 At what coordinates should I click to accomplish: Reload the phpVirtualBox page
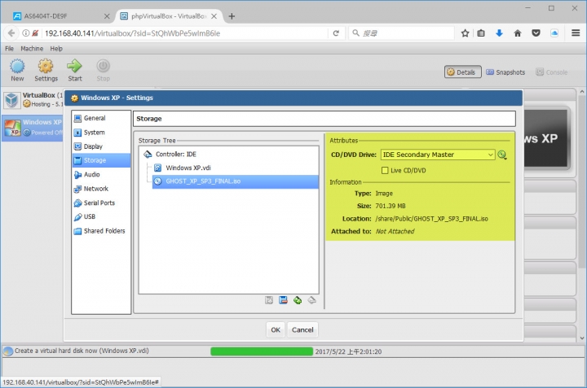click(336, 33)
